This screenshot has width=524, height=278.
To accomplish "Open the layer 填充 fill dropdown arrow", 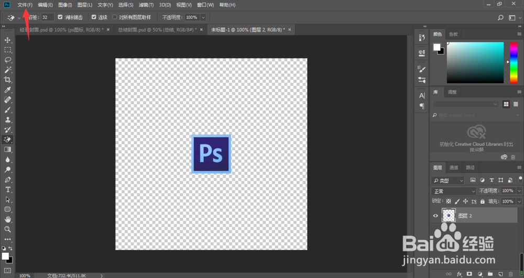I will tap(519, 202).
